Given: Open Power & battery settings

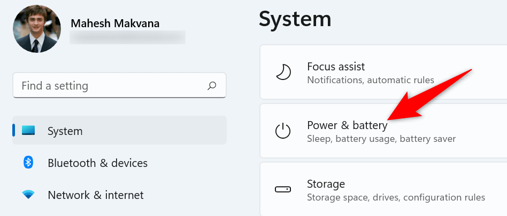Looking at the screenshot, I should [347, 125].
